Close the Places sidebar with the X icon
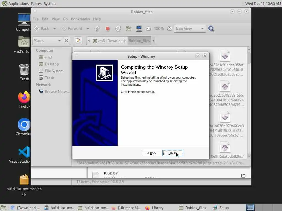Screen dimensions: 282x211 click(66, 41)
